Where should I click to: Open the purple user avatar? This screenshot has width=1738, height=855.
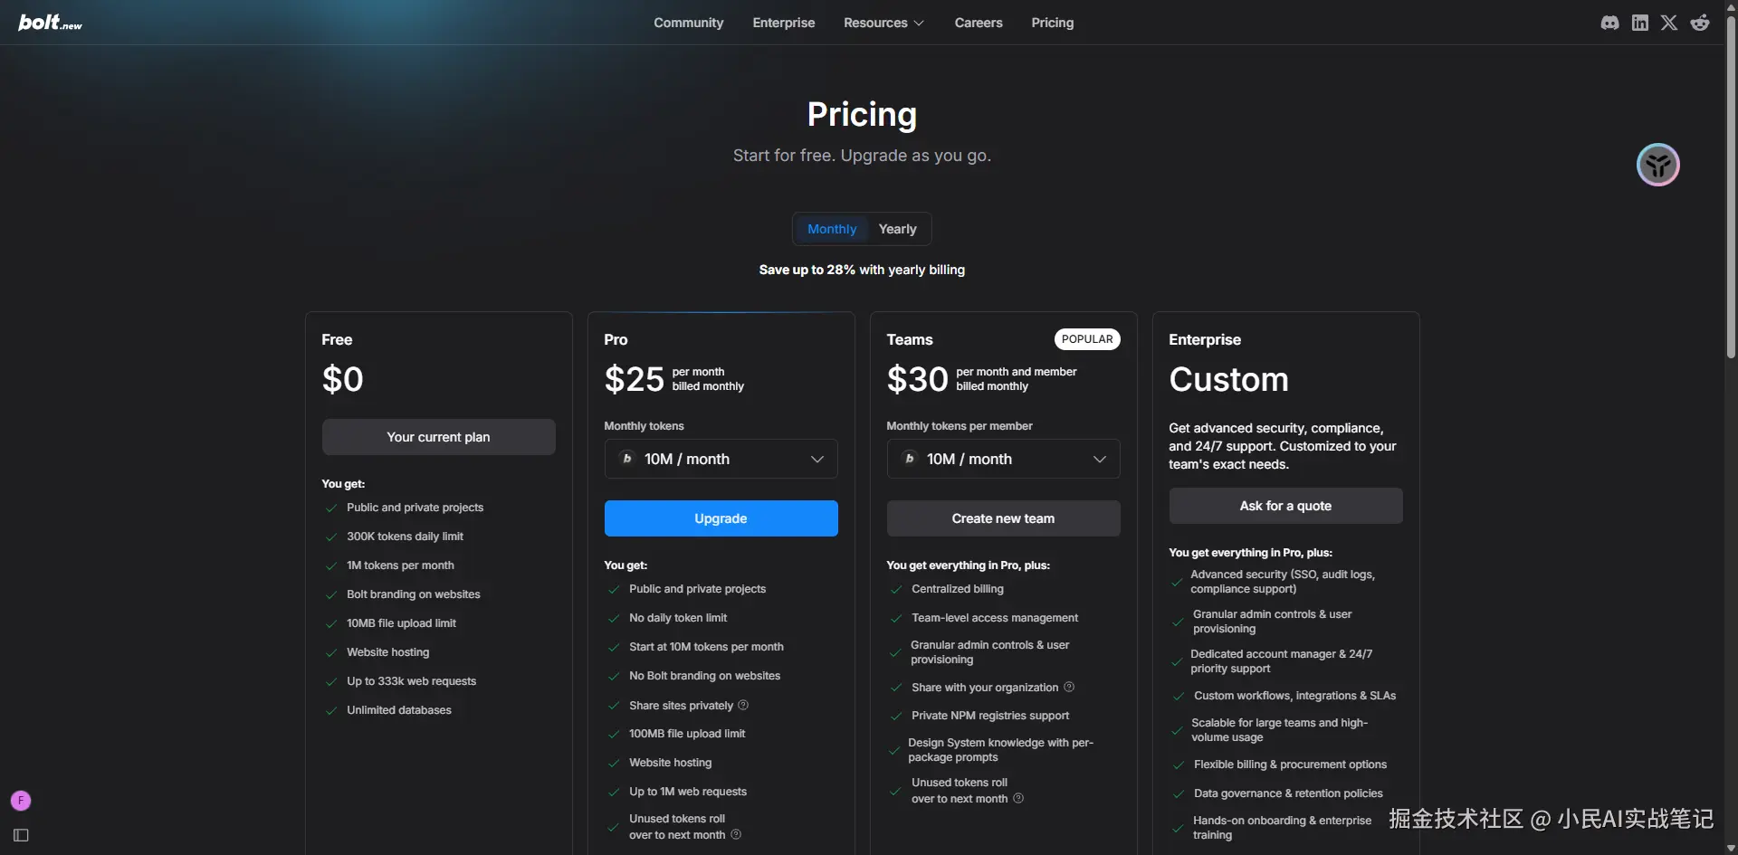click(x=21, y=801)
